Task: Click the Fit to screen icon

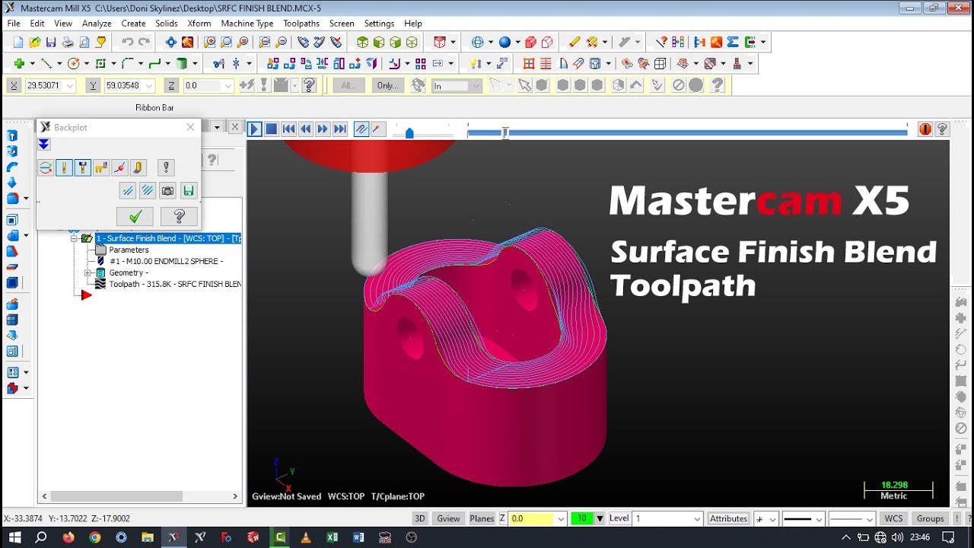Action: pyautogui.click(x=170, y=43)
